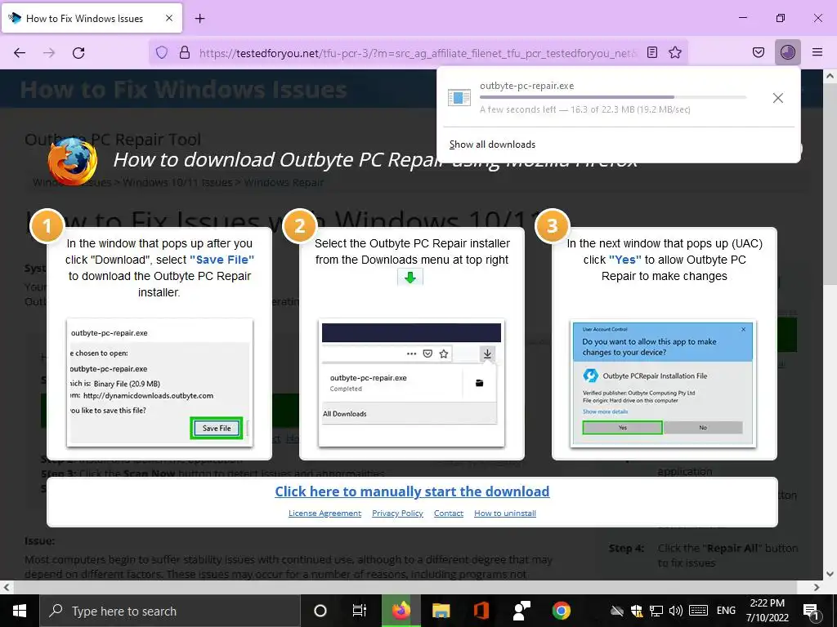Open Show all downloads
Image resolution: width=837 pixels, height=627 pixels.
(x=492, y=145)
